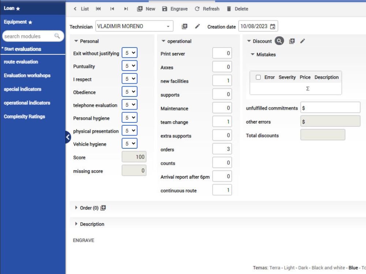Switch theme to Blue
This screenshot has width=366, height=274.
353,268
